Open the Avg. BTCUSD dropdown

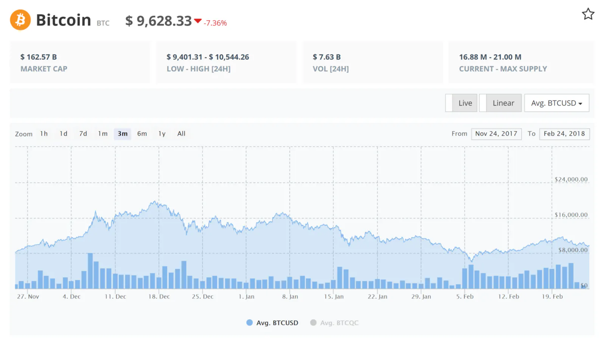[556, 103]
